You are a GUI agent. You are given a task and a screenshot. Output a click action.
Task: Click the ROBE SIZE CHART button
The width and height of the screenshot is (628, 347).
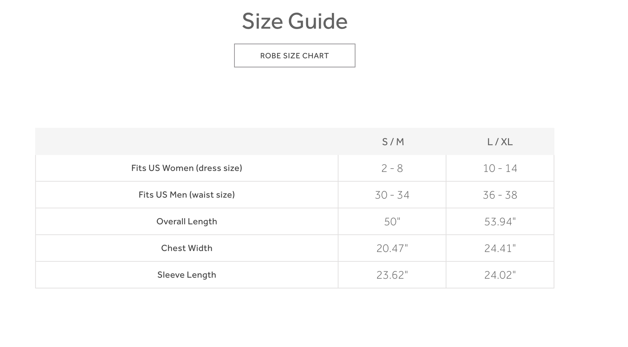pyautogui.click(x=294, y=56)
